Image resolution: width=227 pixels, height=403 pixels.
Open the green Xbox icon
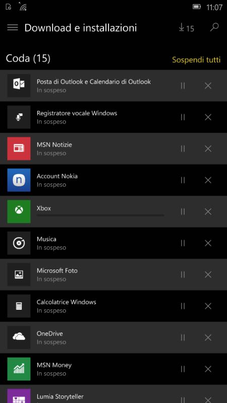point(19,212)
